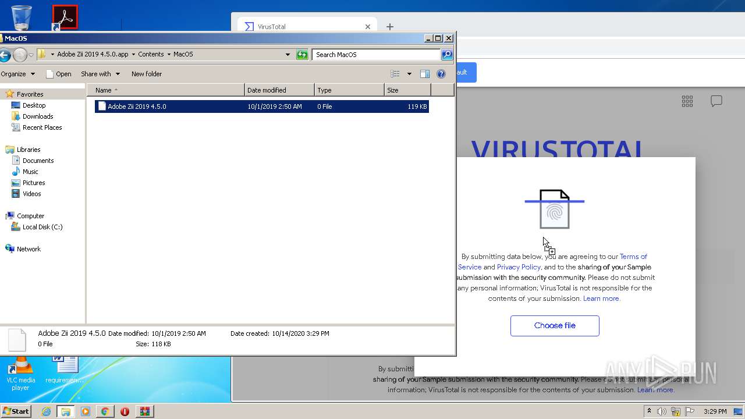
Task: Click the fingerprint file upload icon
Action: click(x=555, y=210)
